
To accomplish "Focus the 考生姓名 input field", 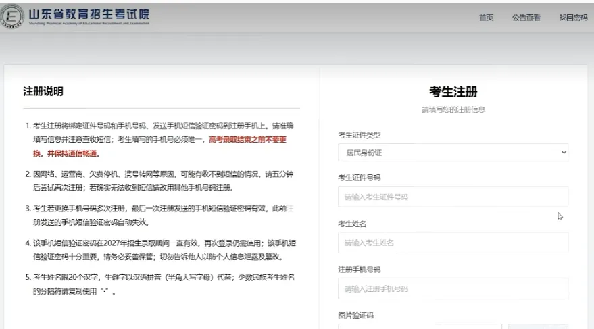I will tap(453, 243).
